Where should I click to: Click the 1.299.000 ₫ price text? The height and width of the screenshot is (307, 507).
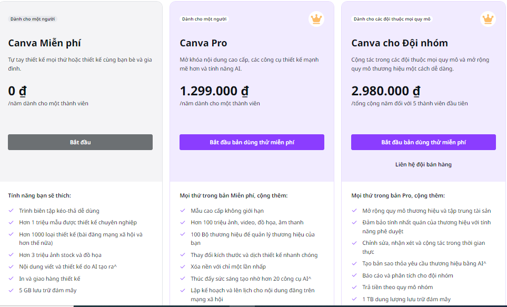[214, 91]
